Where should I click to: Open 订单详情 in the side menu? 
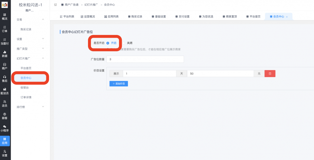point(26,97)
